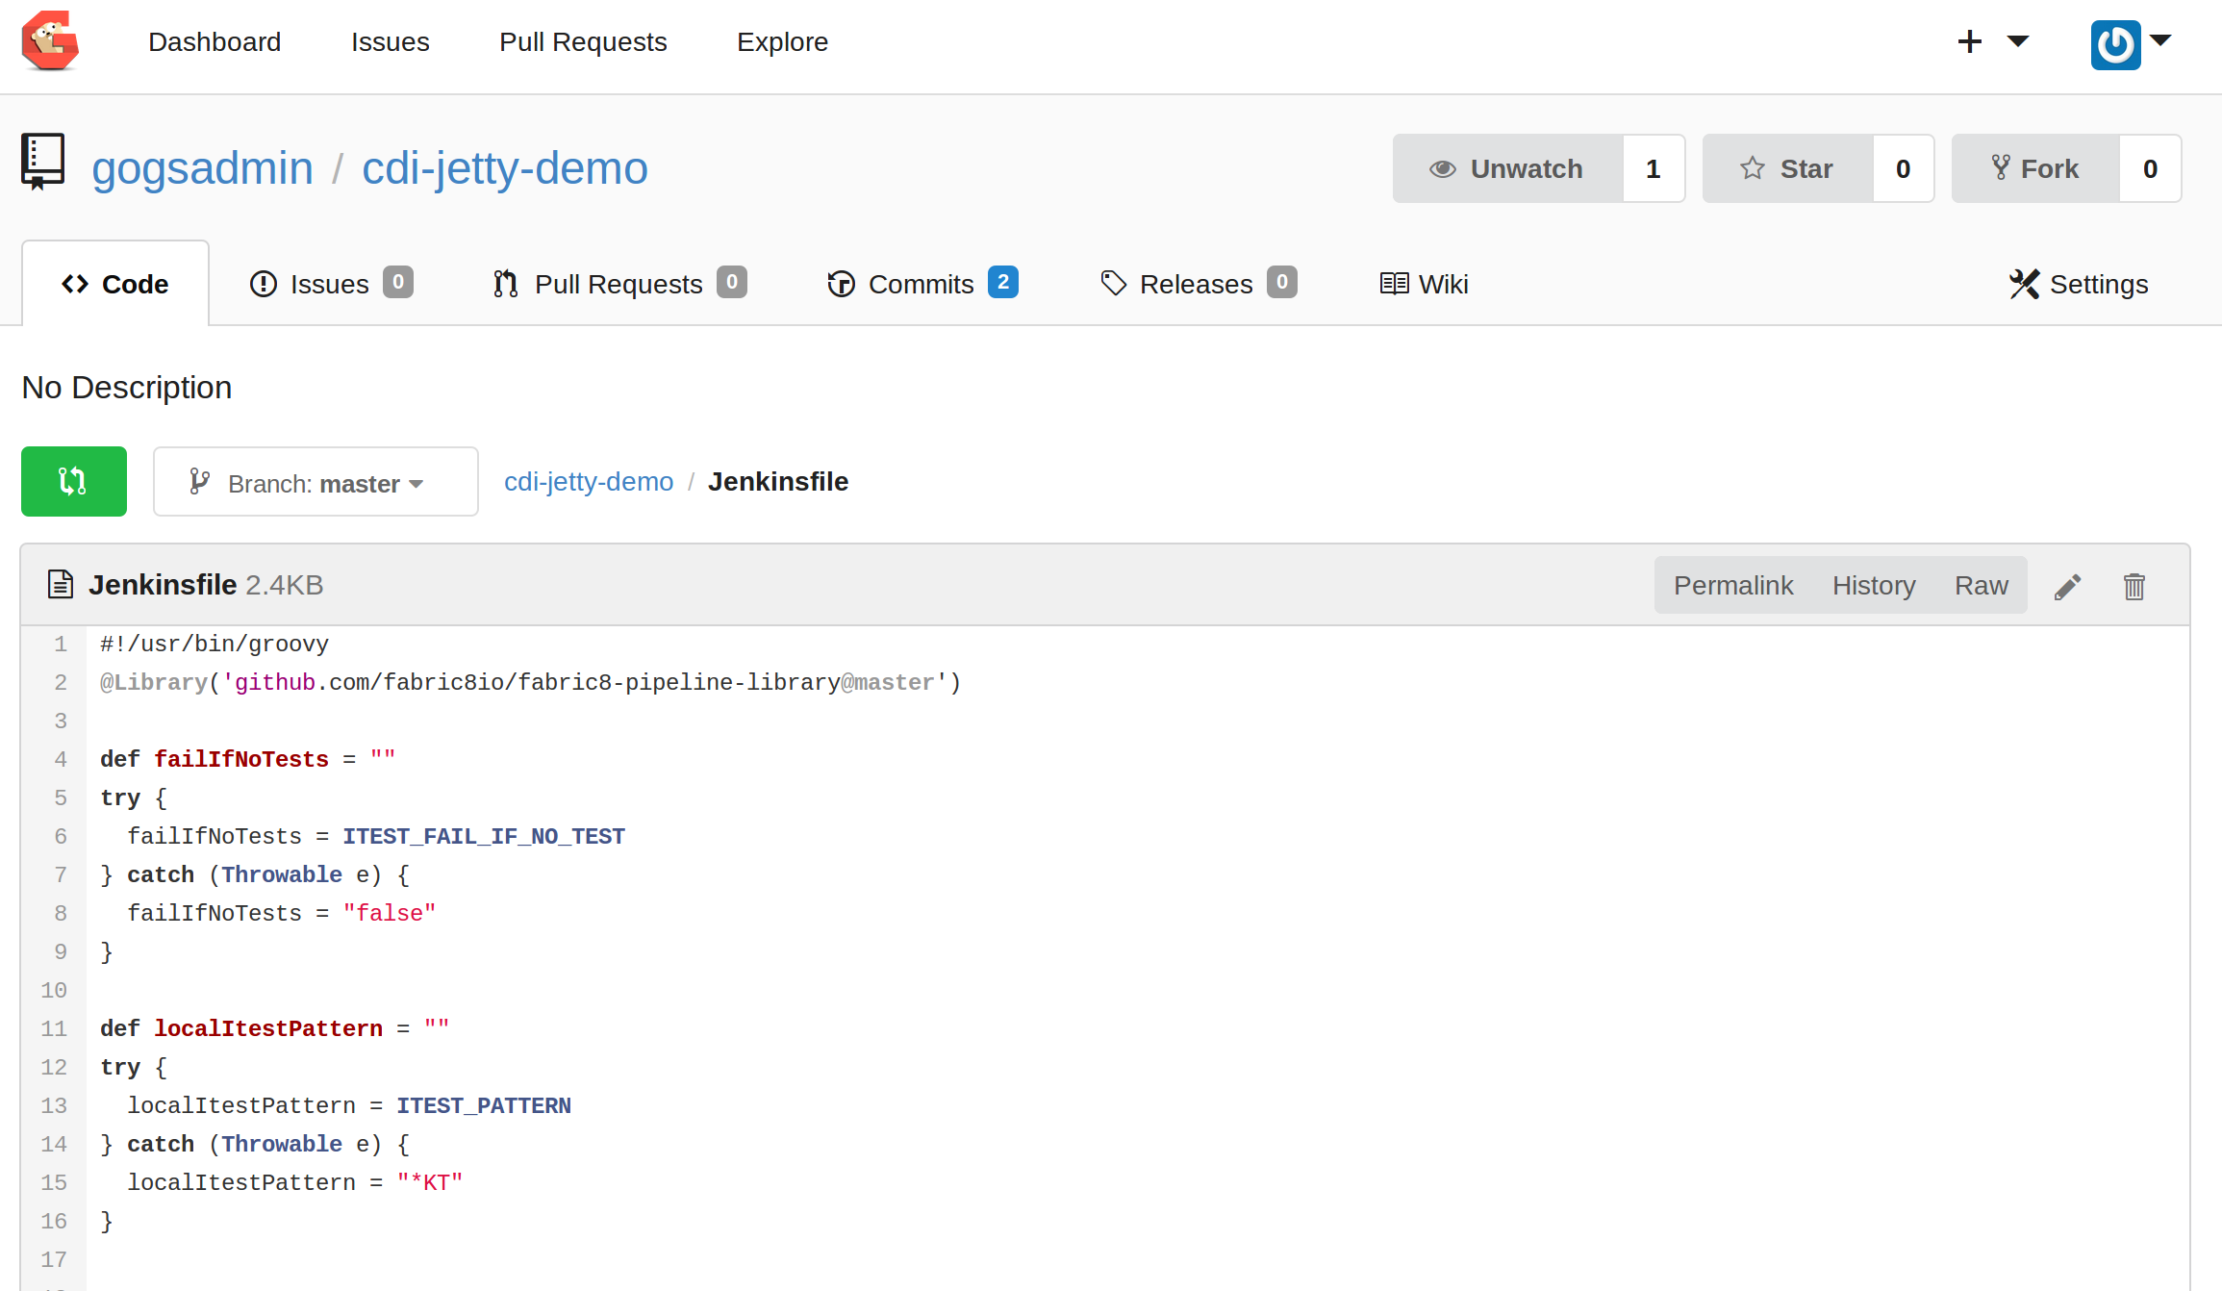
Task: Click the Jenkinsfile document icon
Action: [61, 585]
